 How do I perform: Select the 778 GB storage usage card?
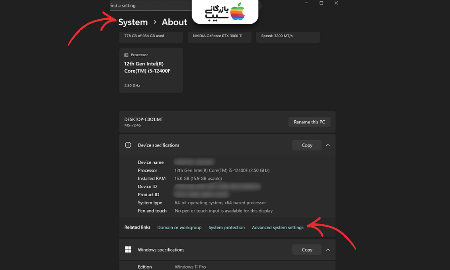pos(151,37)
